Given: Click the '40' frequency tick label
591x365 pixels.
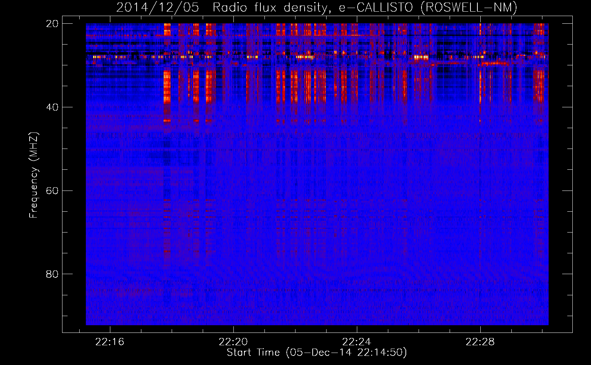Looking at the screenshot, I should pyautogui.click(x=52, y=107).
